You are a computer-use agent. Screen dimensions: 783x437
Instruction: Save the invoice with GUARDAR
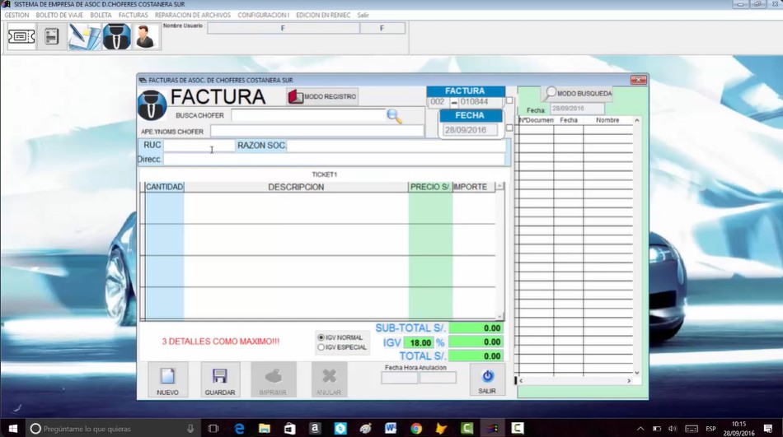click(220, 380)
